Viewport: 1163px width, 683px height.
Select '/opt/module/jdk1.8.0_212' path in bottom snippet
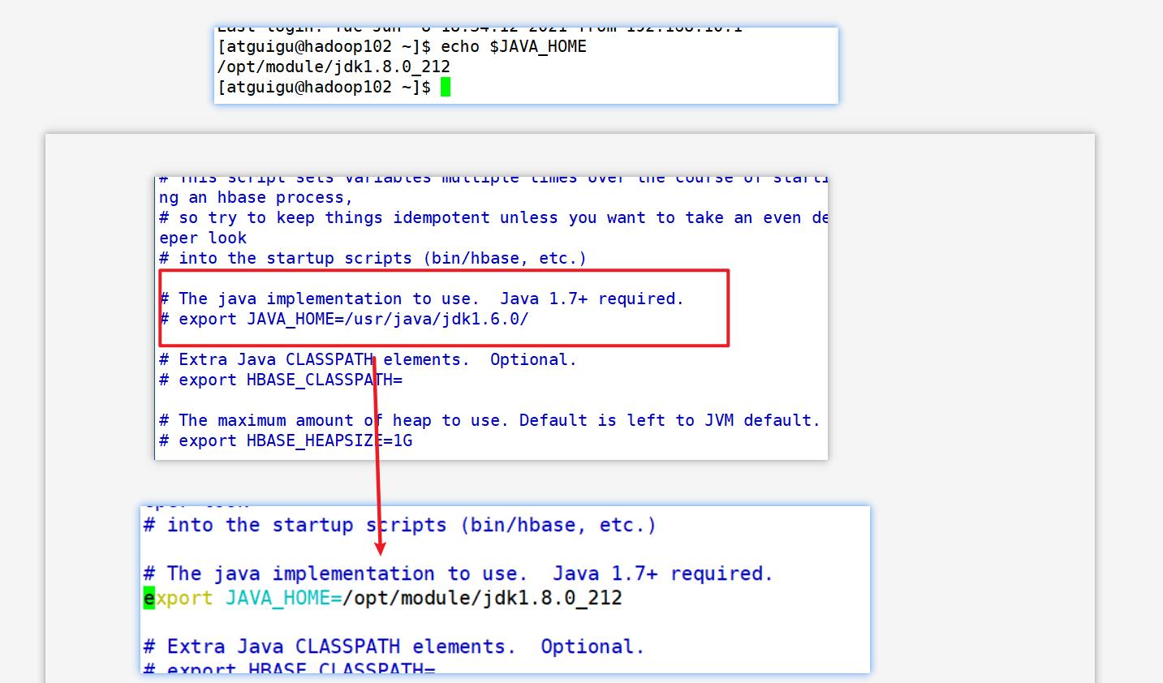click(x=482, y=599)
